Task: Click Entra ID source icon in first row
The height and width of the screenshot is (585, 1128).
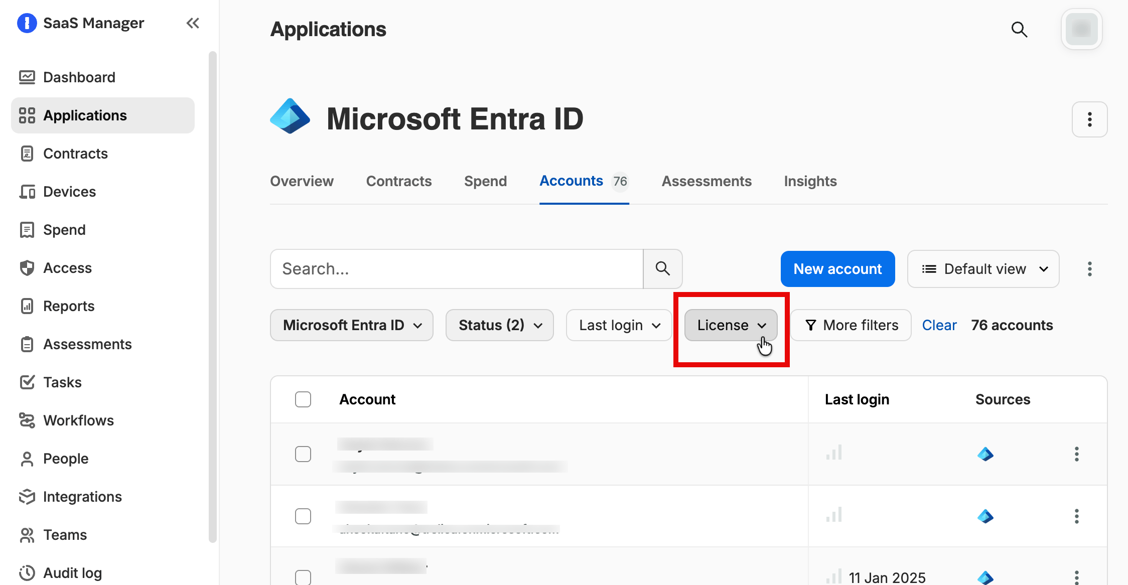Action: (x=985, y=454)
